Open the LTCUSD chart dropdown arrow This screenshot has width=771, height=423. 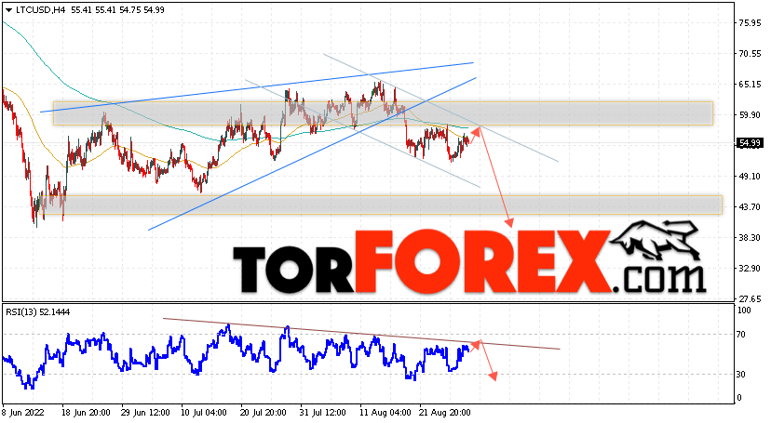coord(8,10)
